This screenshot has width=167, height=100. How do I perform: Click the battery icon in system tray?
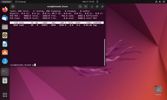coord(164,2)
